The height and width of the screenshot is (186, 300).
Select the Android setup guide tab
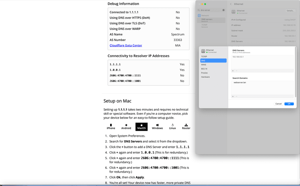(x=126, y=126)
